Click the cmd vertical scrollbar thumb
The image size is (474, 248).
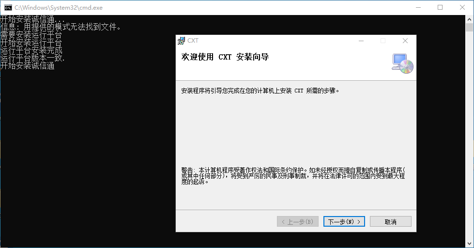(469, 28)
